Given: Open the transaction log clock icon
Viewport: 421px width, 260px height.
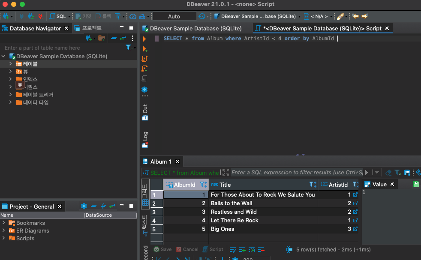Looking at the screenshot, I should (x=202, y=16).
